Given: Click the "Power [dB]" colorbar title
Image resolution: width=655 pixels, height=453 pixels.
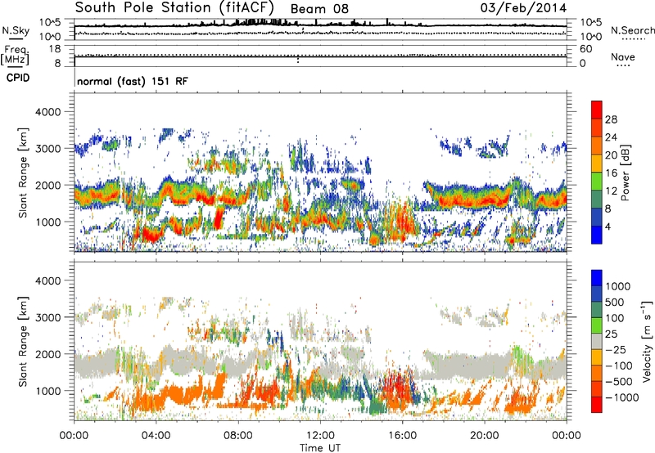Looking at the screenshot, I should (x=626, y=173).
